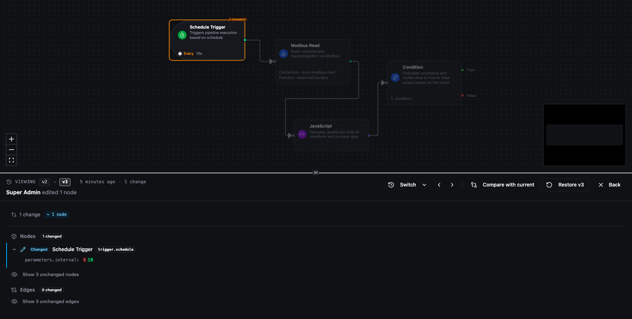The width and height of the screenshot is (632, 319).
Task: Click the "1 changed" badge next to Nodes
Action: tap(52, 236)
